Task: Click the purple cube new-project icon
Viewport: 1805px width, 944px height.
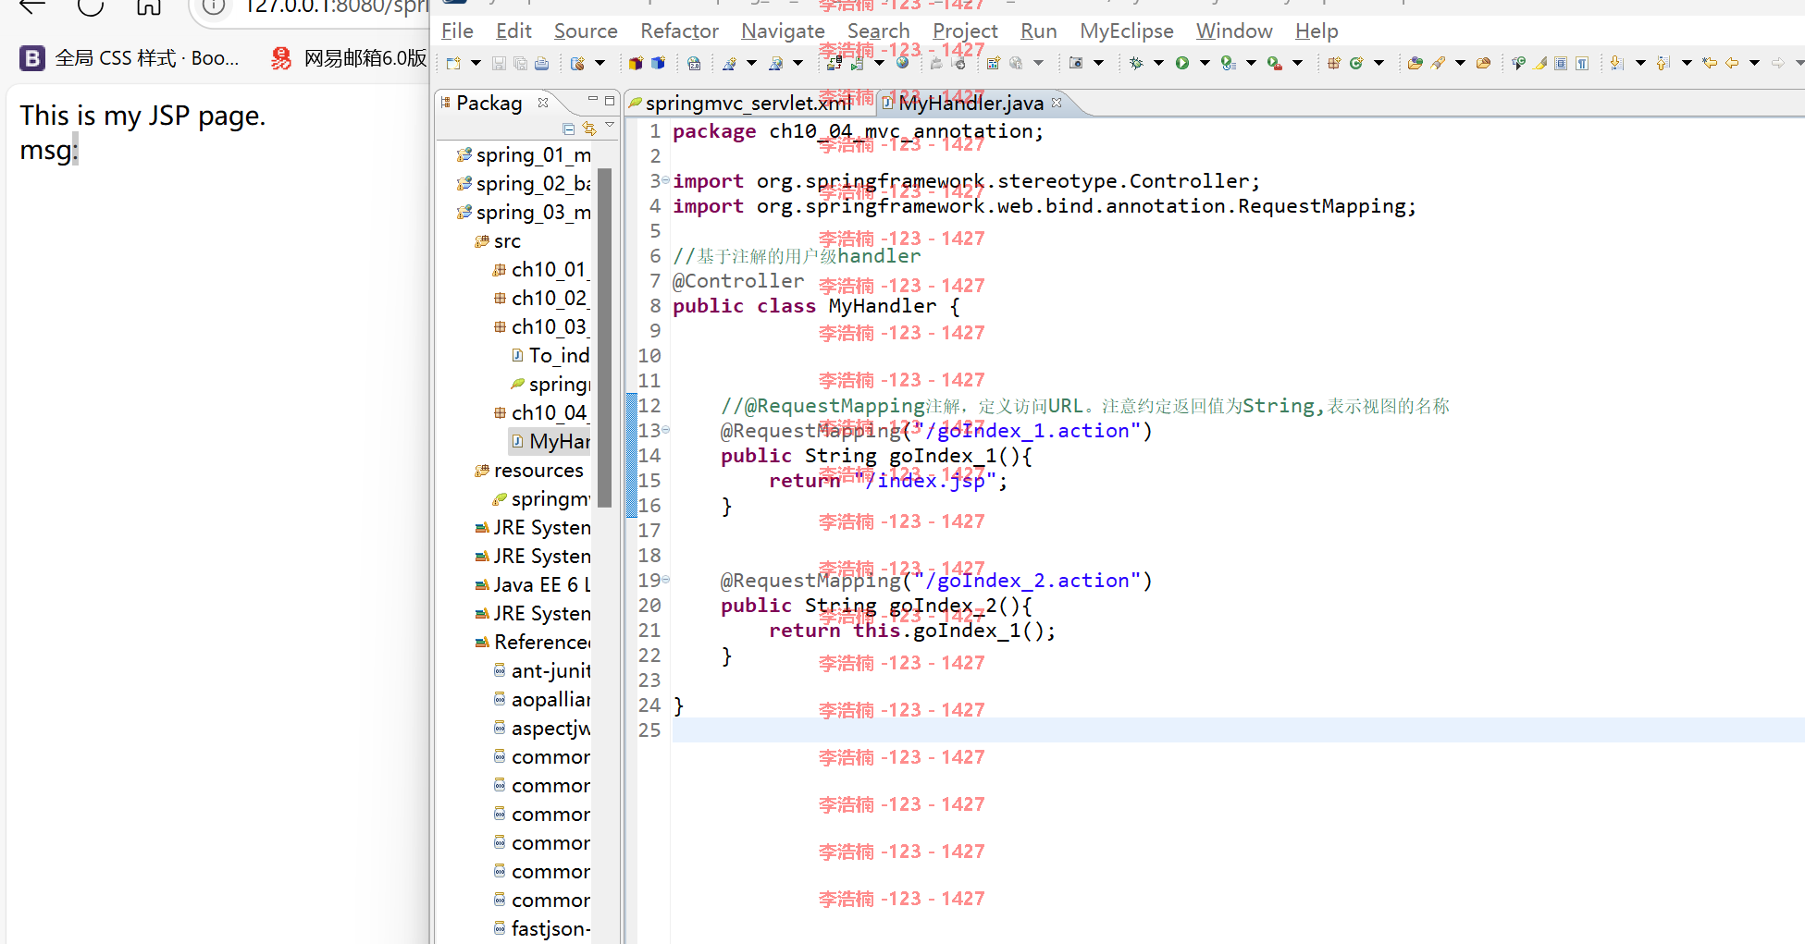Action: click(636, 63)
